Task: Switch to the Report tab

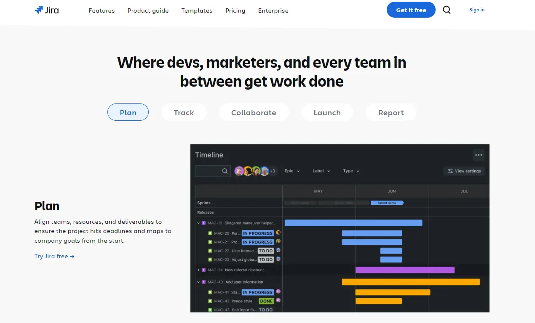Action: [391, 112]
